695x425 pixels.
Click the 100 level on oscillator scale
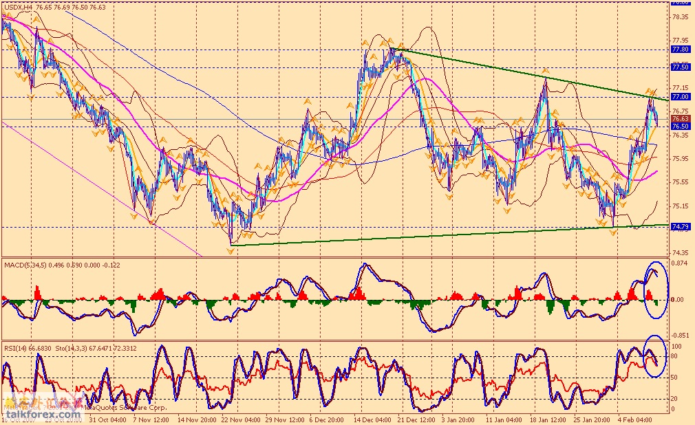coord(677,347)
